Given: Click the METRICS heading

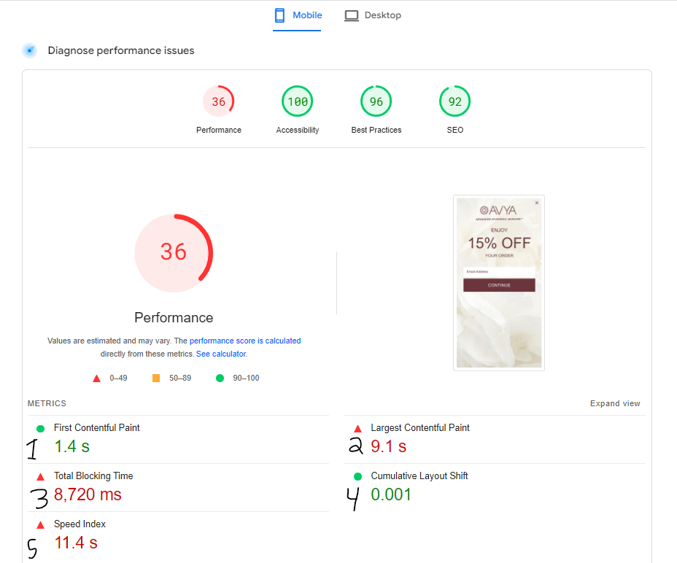Looking at the screenshot, I should pos(47,403).
